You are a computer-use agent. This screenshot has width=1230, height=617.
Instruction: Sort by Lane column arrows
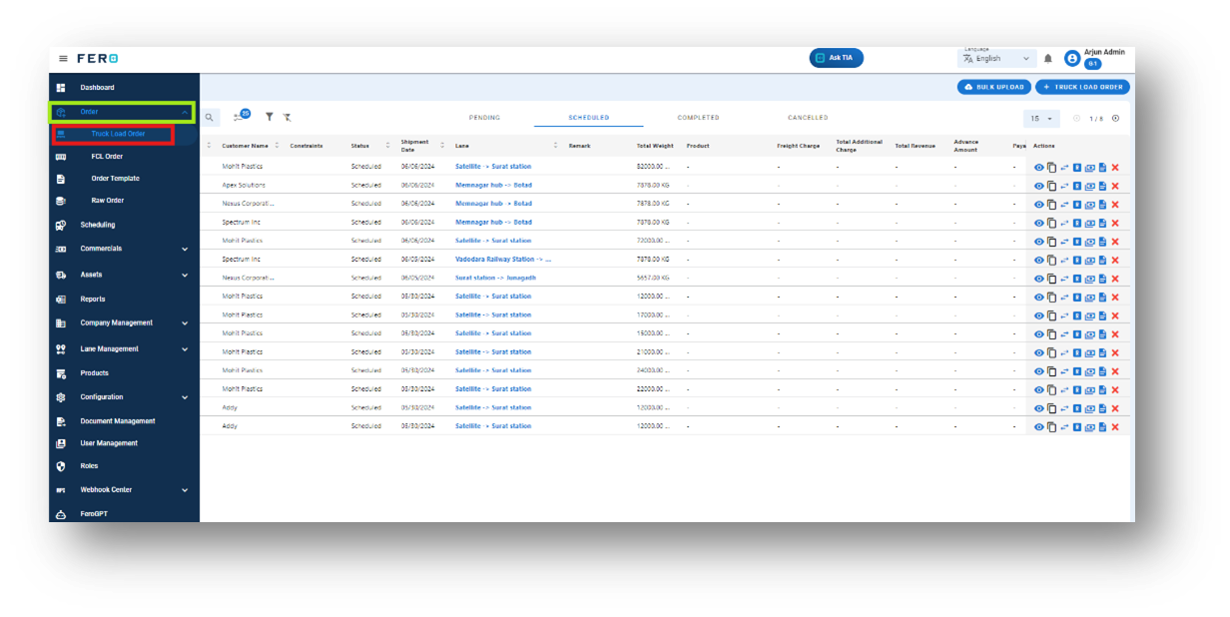(x=555, y=146)
